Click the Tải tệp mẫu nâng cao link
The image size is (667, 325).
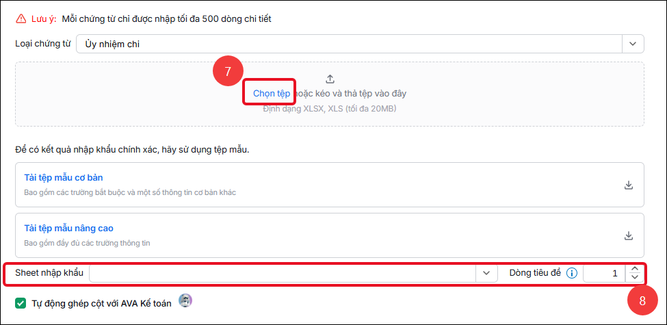coord(69,229)
